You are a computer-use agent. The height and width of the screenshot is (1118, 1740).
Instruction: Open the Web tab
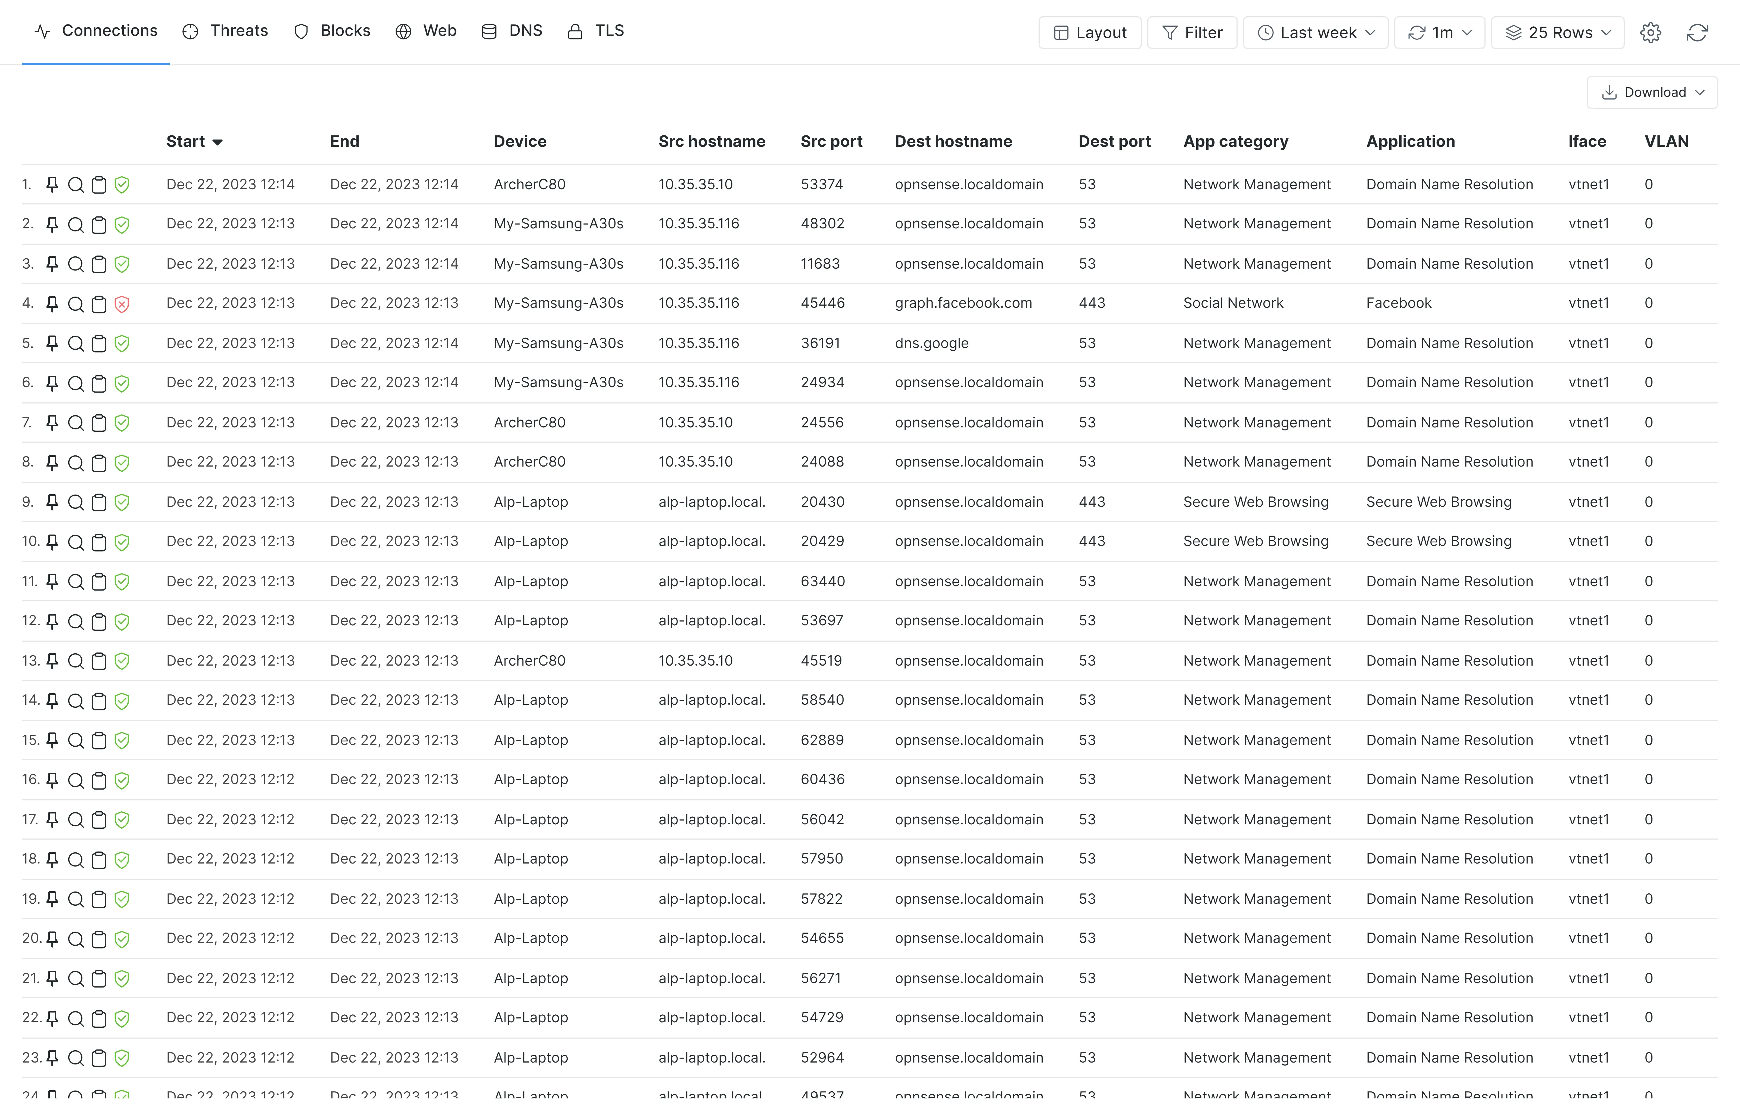(x=426, y=31)
